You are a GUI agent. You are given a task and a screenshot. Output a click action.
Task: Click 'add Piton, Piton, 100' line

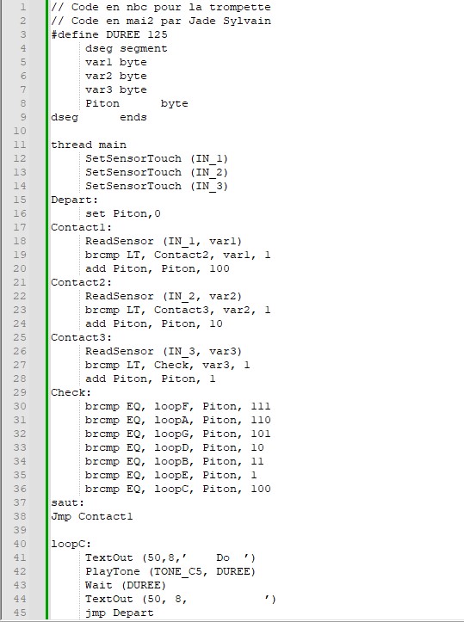pyautogui.click(x=158, y=268)
